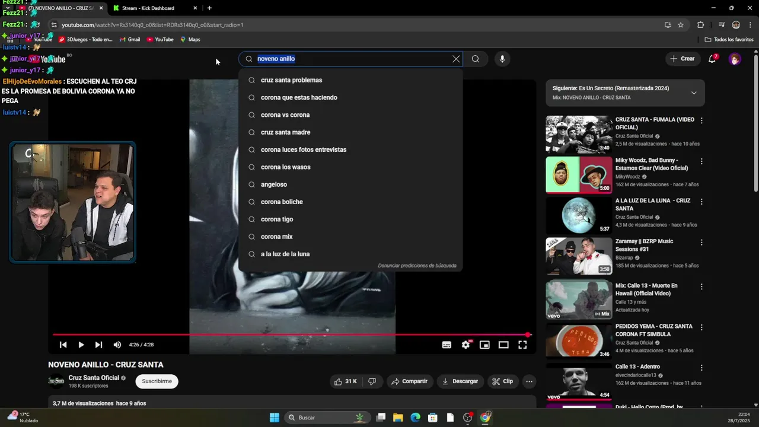Select suggestion 'cruz santa problemas'
This screenshot has height=427, width=759.
tap(350, 80)
